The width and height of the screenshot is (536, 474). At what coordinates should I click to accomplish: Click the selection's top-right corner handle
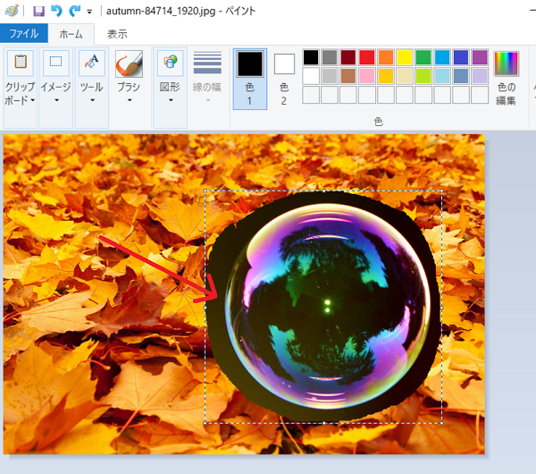click(x=442, y=191)
